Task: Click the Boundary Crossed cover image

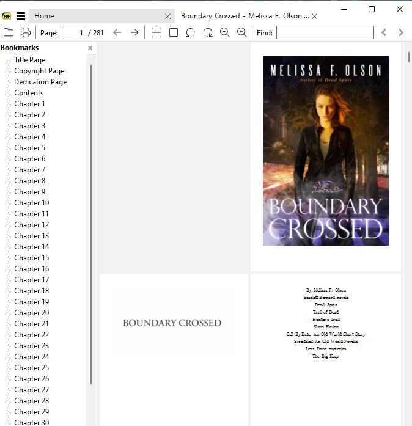Action: [x=326, y=151]
